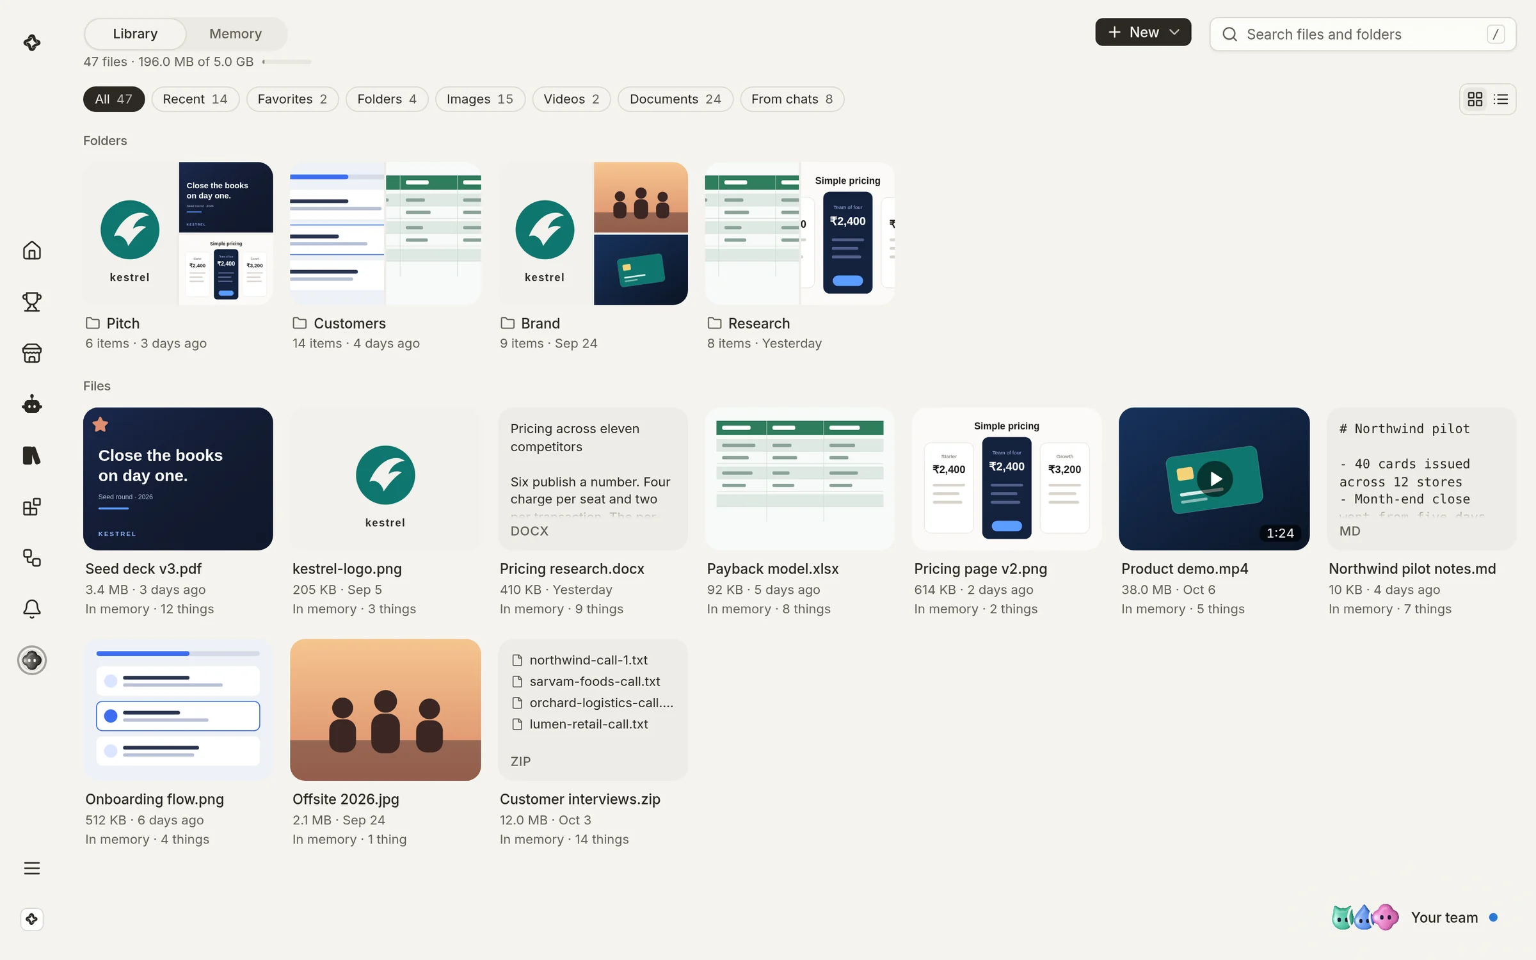The image size is (1536, 960).
Task: Open notifications bell in sidebar
Action: click(x=32, y=609)
